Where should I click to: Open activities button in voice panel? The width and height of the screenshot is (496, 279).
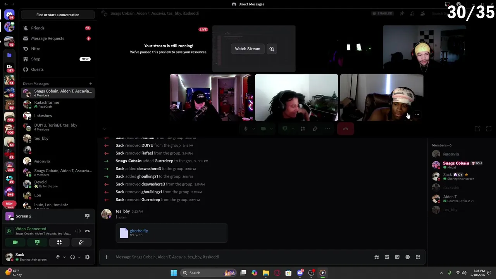[59, 242]
